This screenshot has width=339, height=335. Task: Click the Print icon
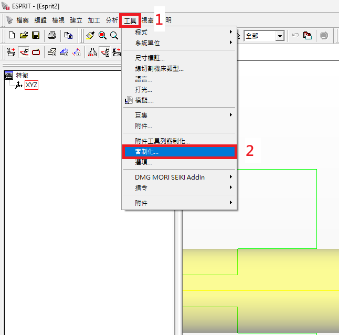pyautogui.click(x=52, y=36)
